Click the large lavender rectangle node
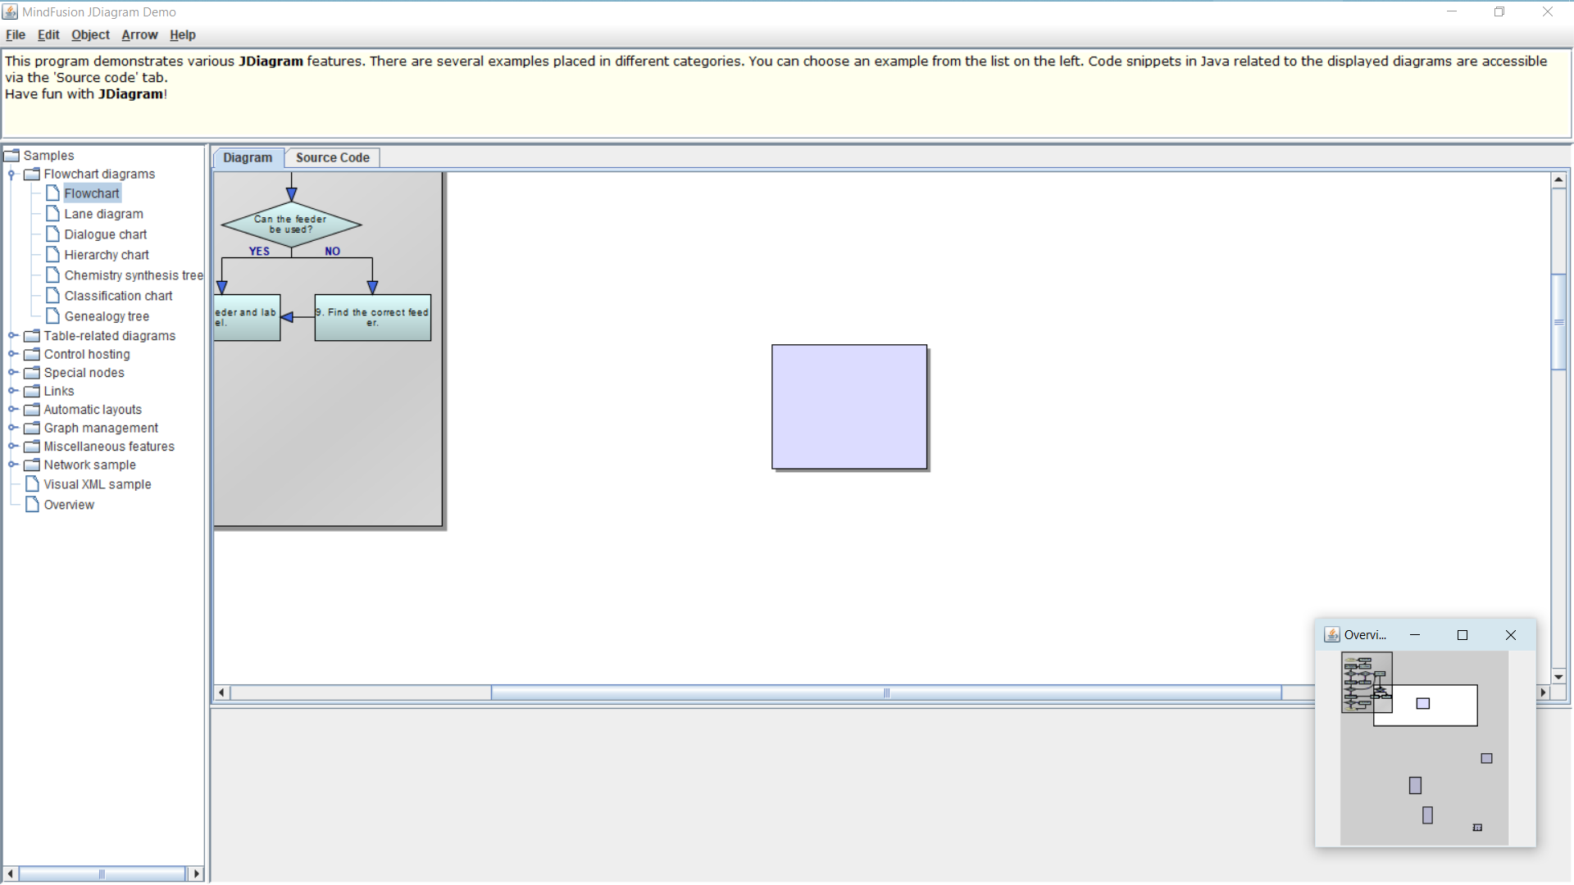The height and width of the screenshot is (885, 1574). 848,407
